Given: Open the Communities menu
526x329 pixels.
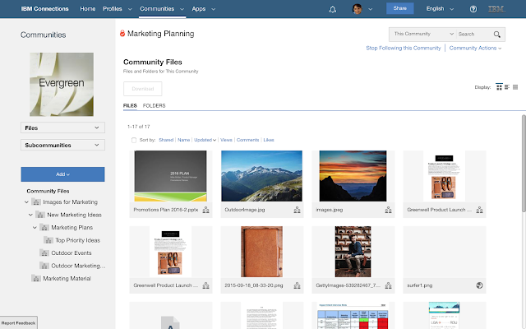Looking at the screenshot, I should coord(162,9).
